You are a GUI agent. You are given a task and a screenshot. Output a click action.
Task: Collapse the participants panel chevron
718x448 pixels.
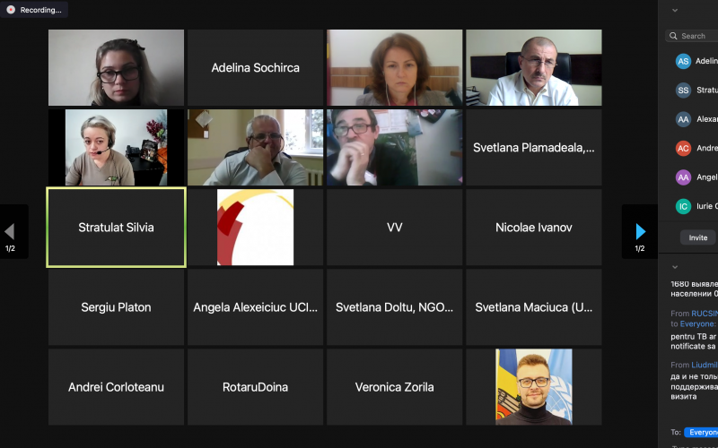click(675, 10)
